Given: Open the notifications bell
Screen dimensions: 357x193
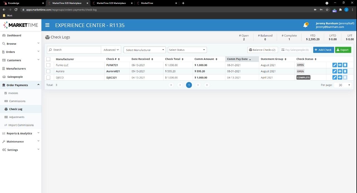Looking at the screenshot, I should pos(305,25).
